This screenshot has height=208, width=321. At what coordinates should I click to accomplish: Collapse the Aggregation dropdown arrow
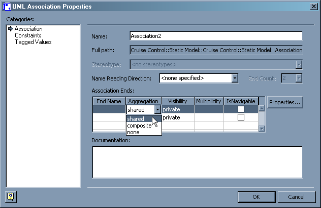(x=157, y=109)
